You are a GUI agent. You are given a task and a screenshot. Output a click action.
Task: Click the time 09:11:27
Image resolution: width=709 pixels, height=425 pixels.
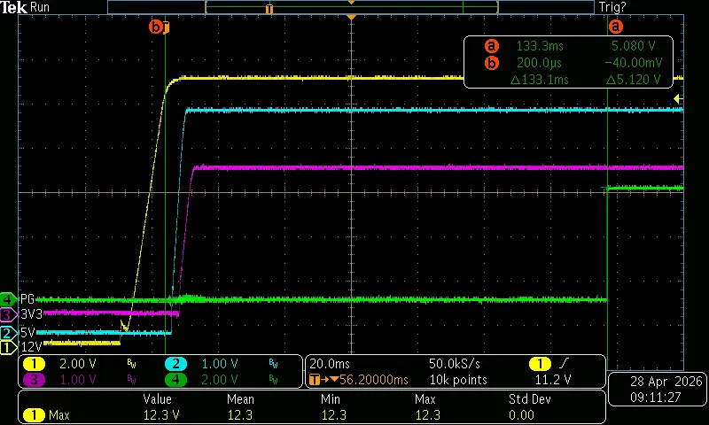click(x=654, y=398)
